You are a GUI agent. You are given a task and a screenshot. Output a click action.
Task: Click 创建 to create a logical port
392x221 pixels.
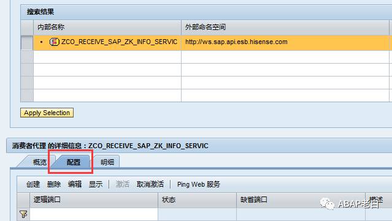click(33, 184)
